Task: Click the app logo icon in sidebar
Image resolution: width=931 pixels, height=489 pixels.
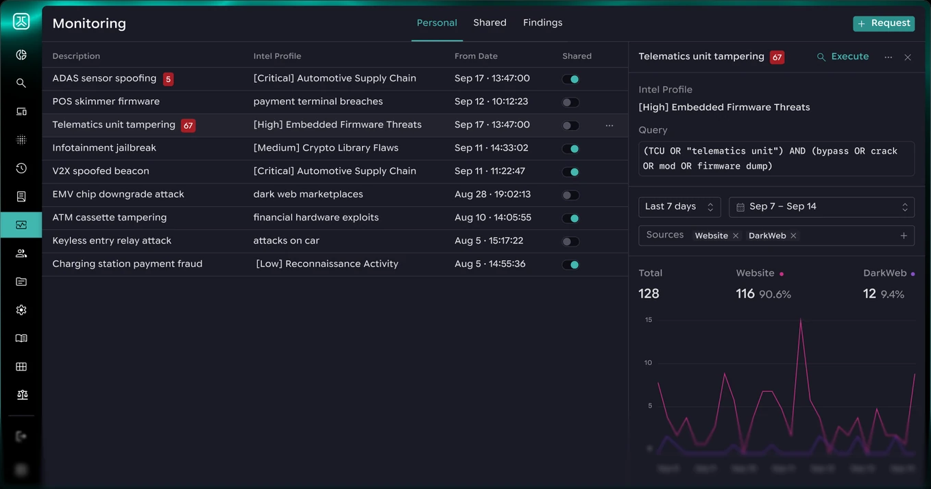Action: 21,22
